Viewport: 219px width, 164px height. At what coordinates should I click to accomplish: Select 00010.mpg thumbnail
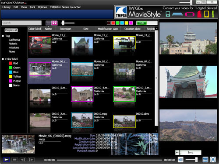82,120
